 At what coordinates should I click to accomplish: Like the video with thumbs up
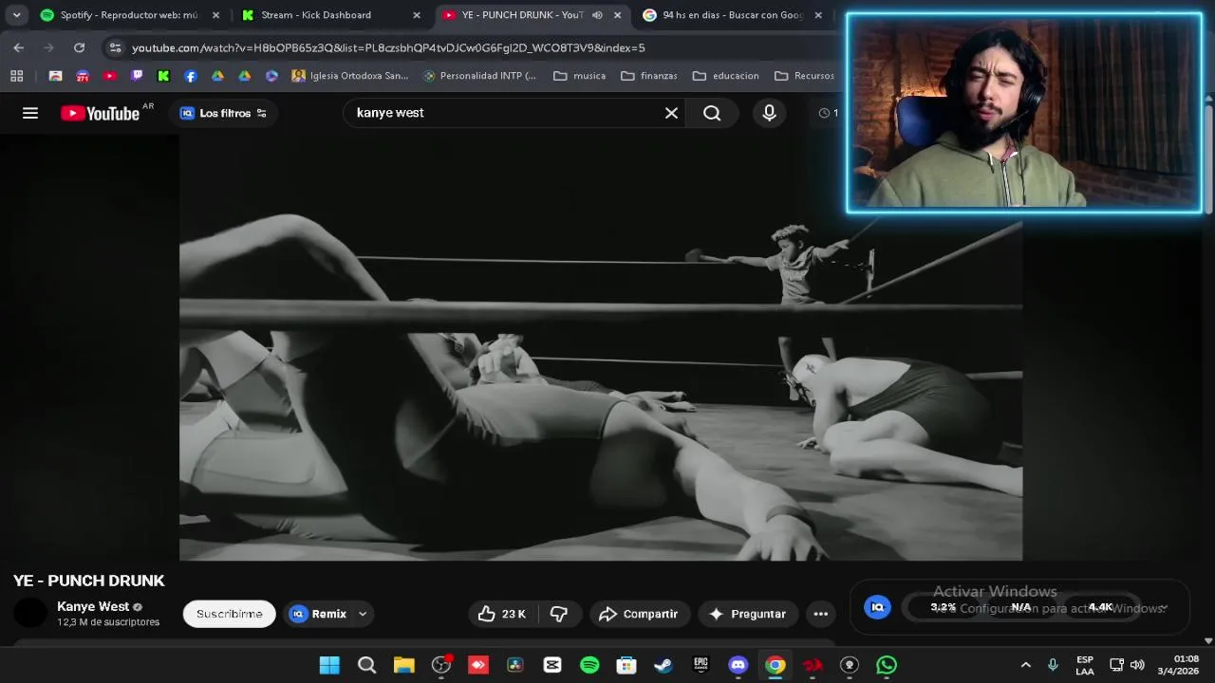[x=502, y=614]
